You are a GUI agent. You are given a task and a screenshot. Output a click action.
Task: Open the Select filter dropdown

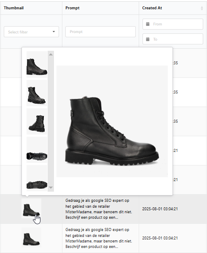click(31, 32)
